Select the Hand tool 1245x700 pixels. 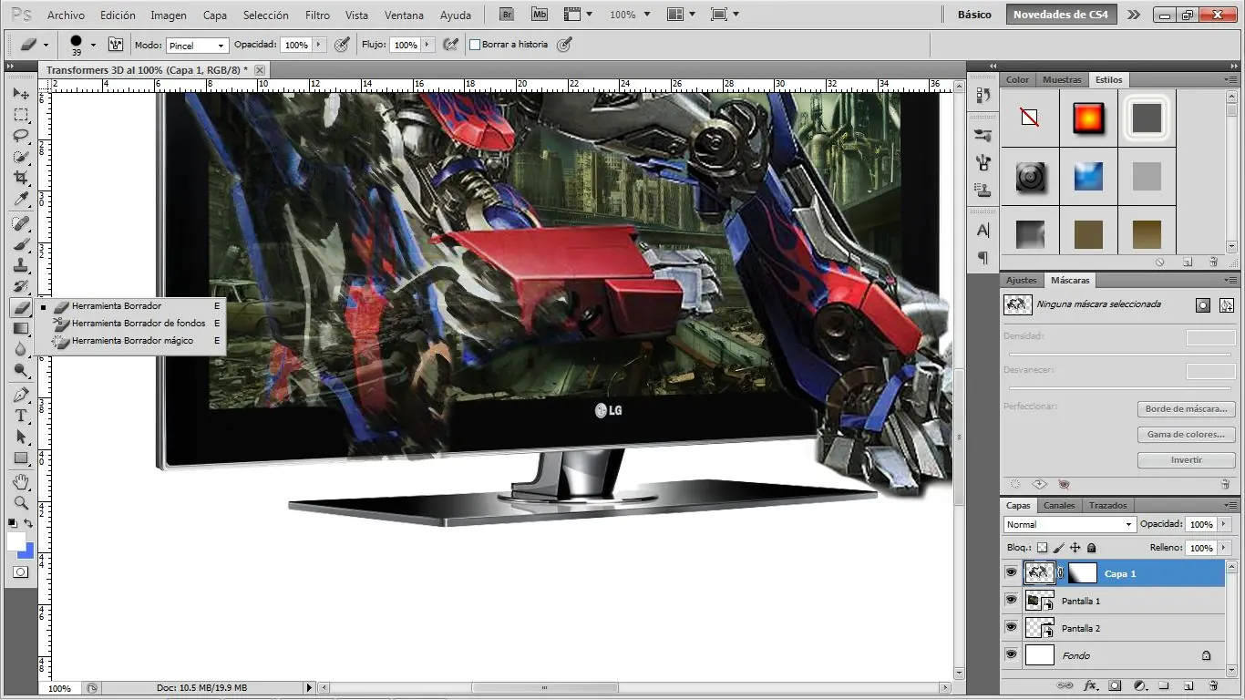pos(21,481)
